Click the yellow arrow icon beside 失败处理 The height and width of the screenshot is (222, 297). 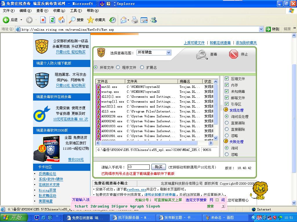point(226,141)
